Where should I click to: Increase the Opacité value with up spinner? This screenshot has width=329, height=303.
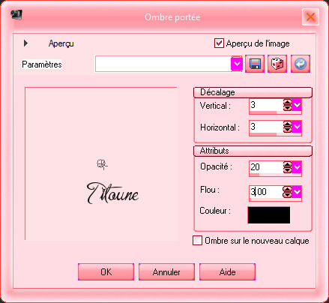pos(287,164)
